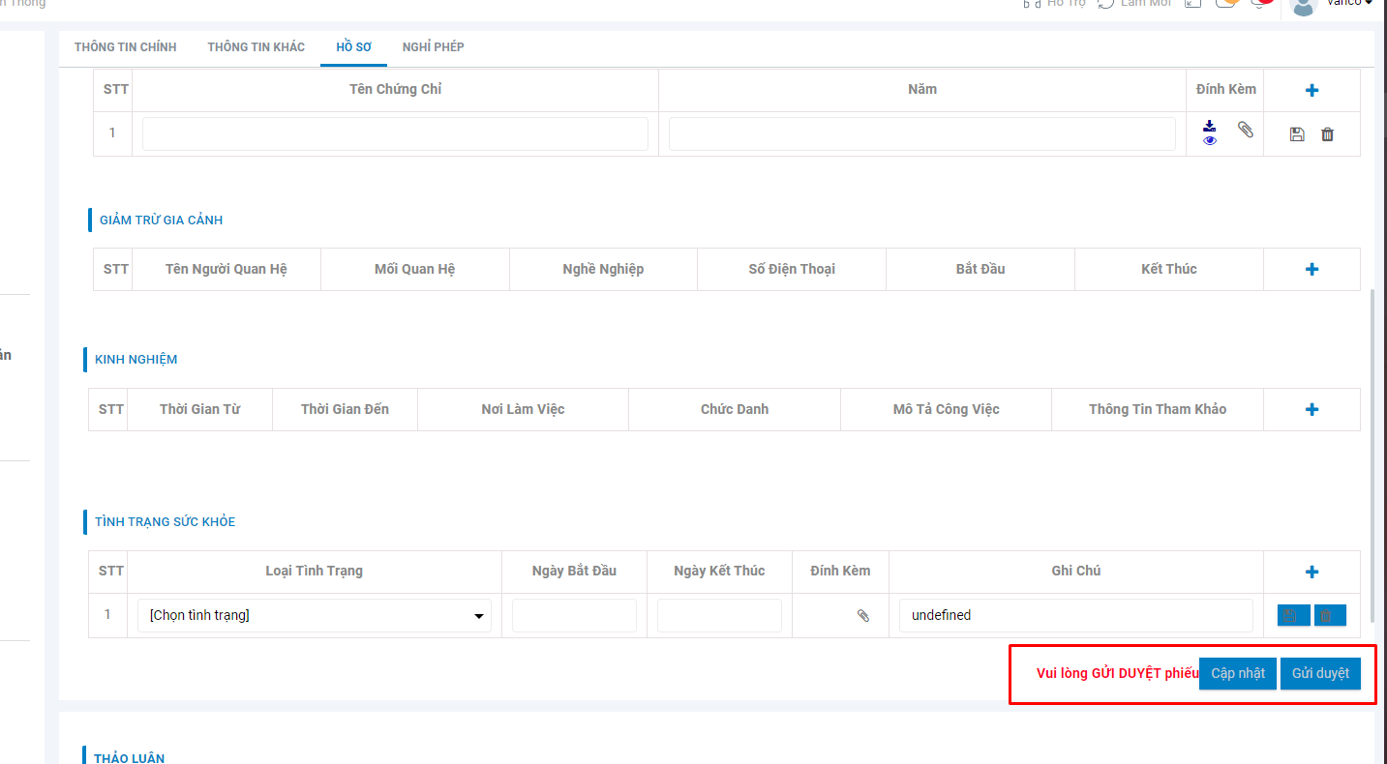Open the Chọn tình trạng dropdown

[315, 615]
